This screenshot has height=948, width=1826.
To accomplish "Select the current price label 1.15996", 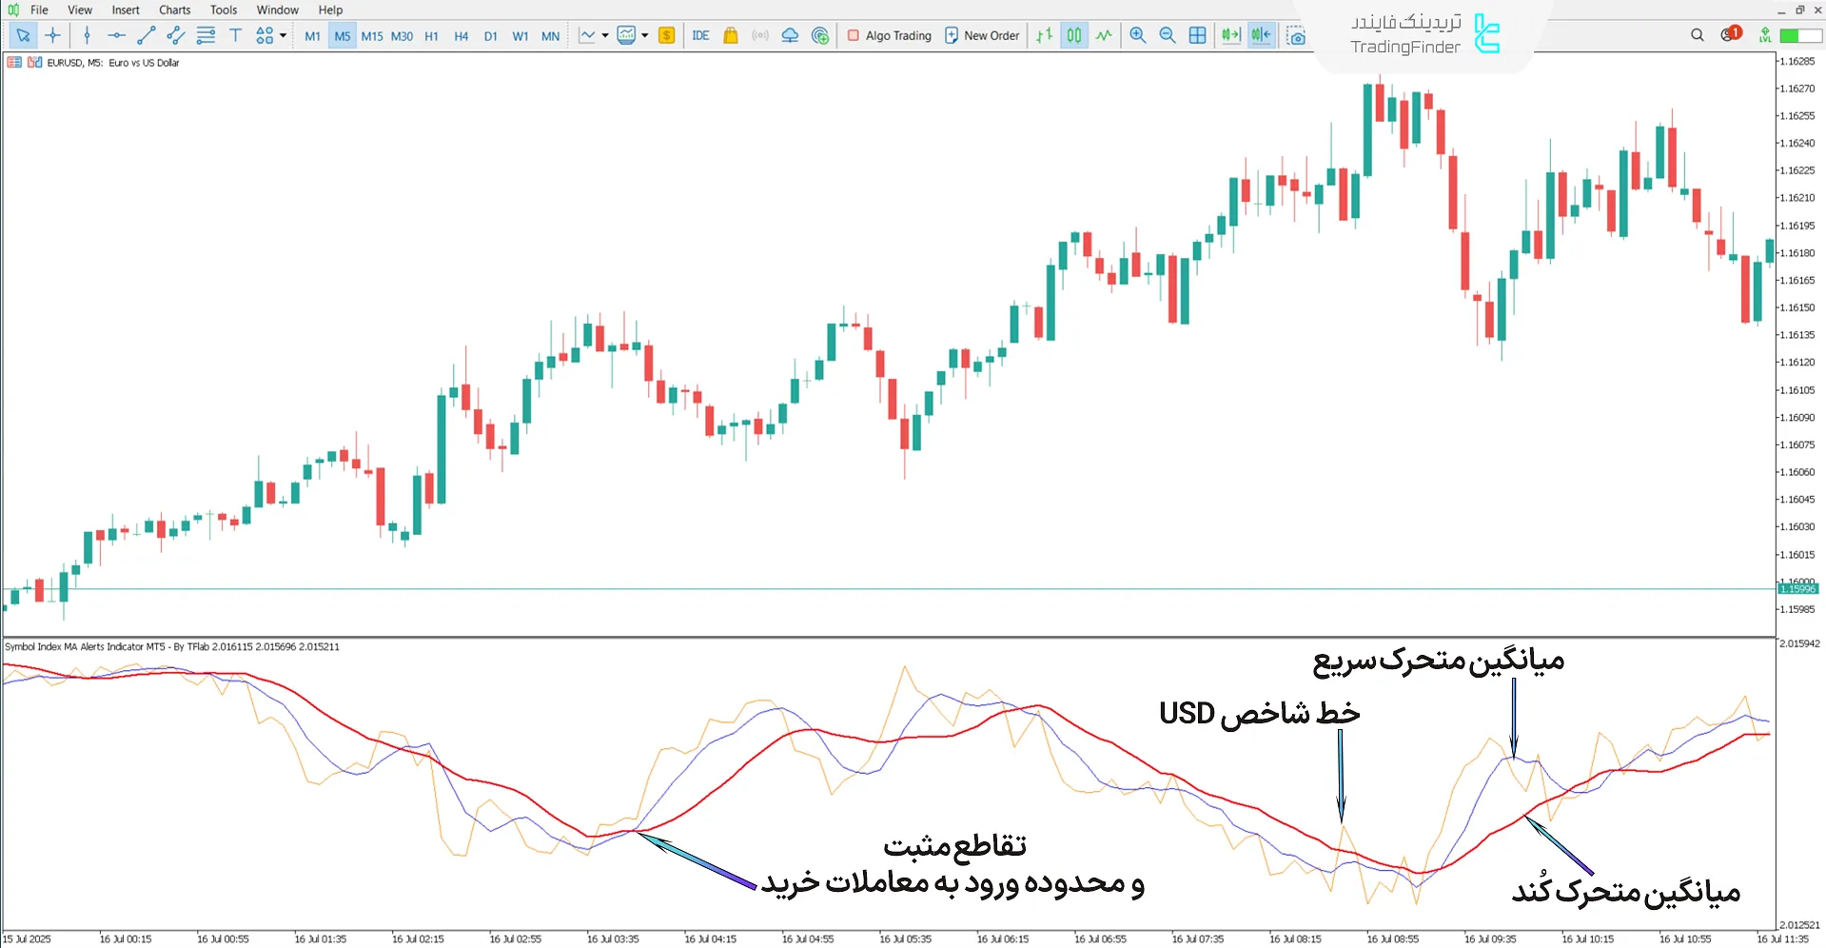I will (x=1798, y=588).
